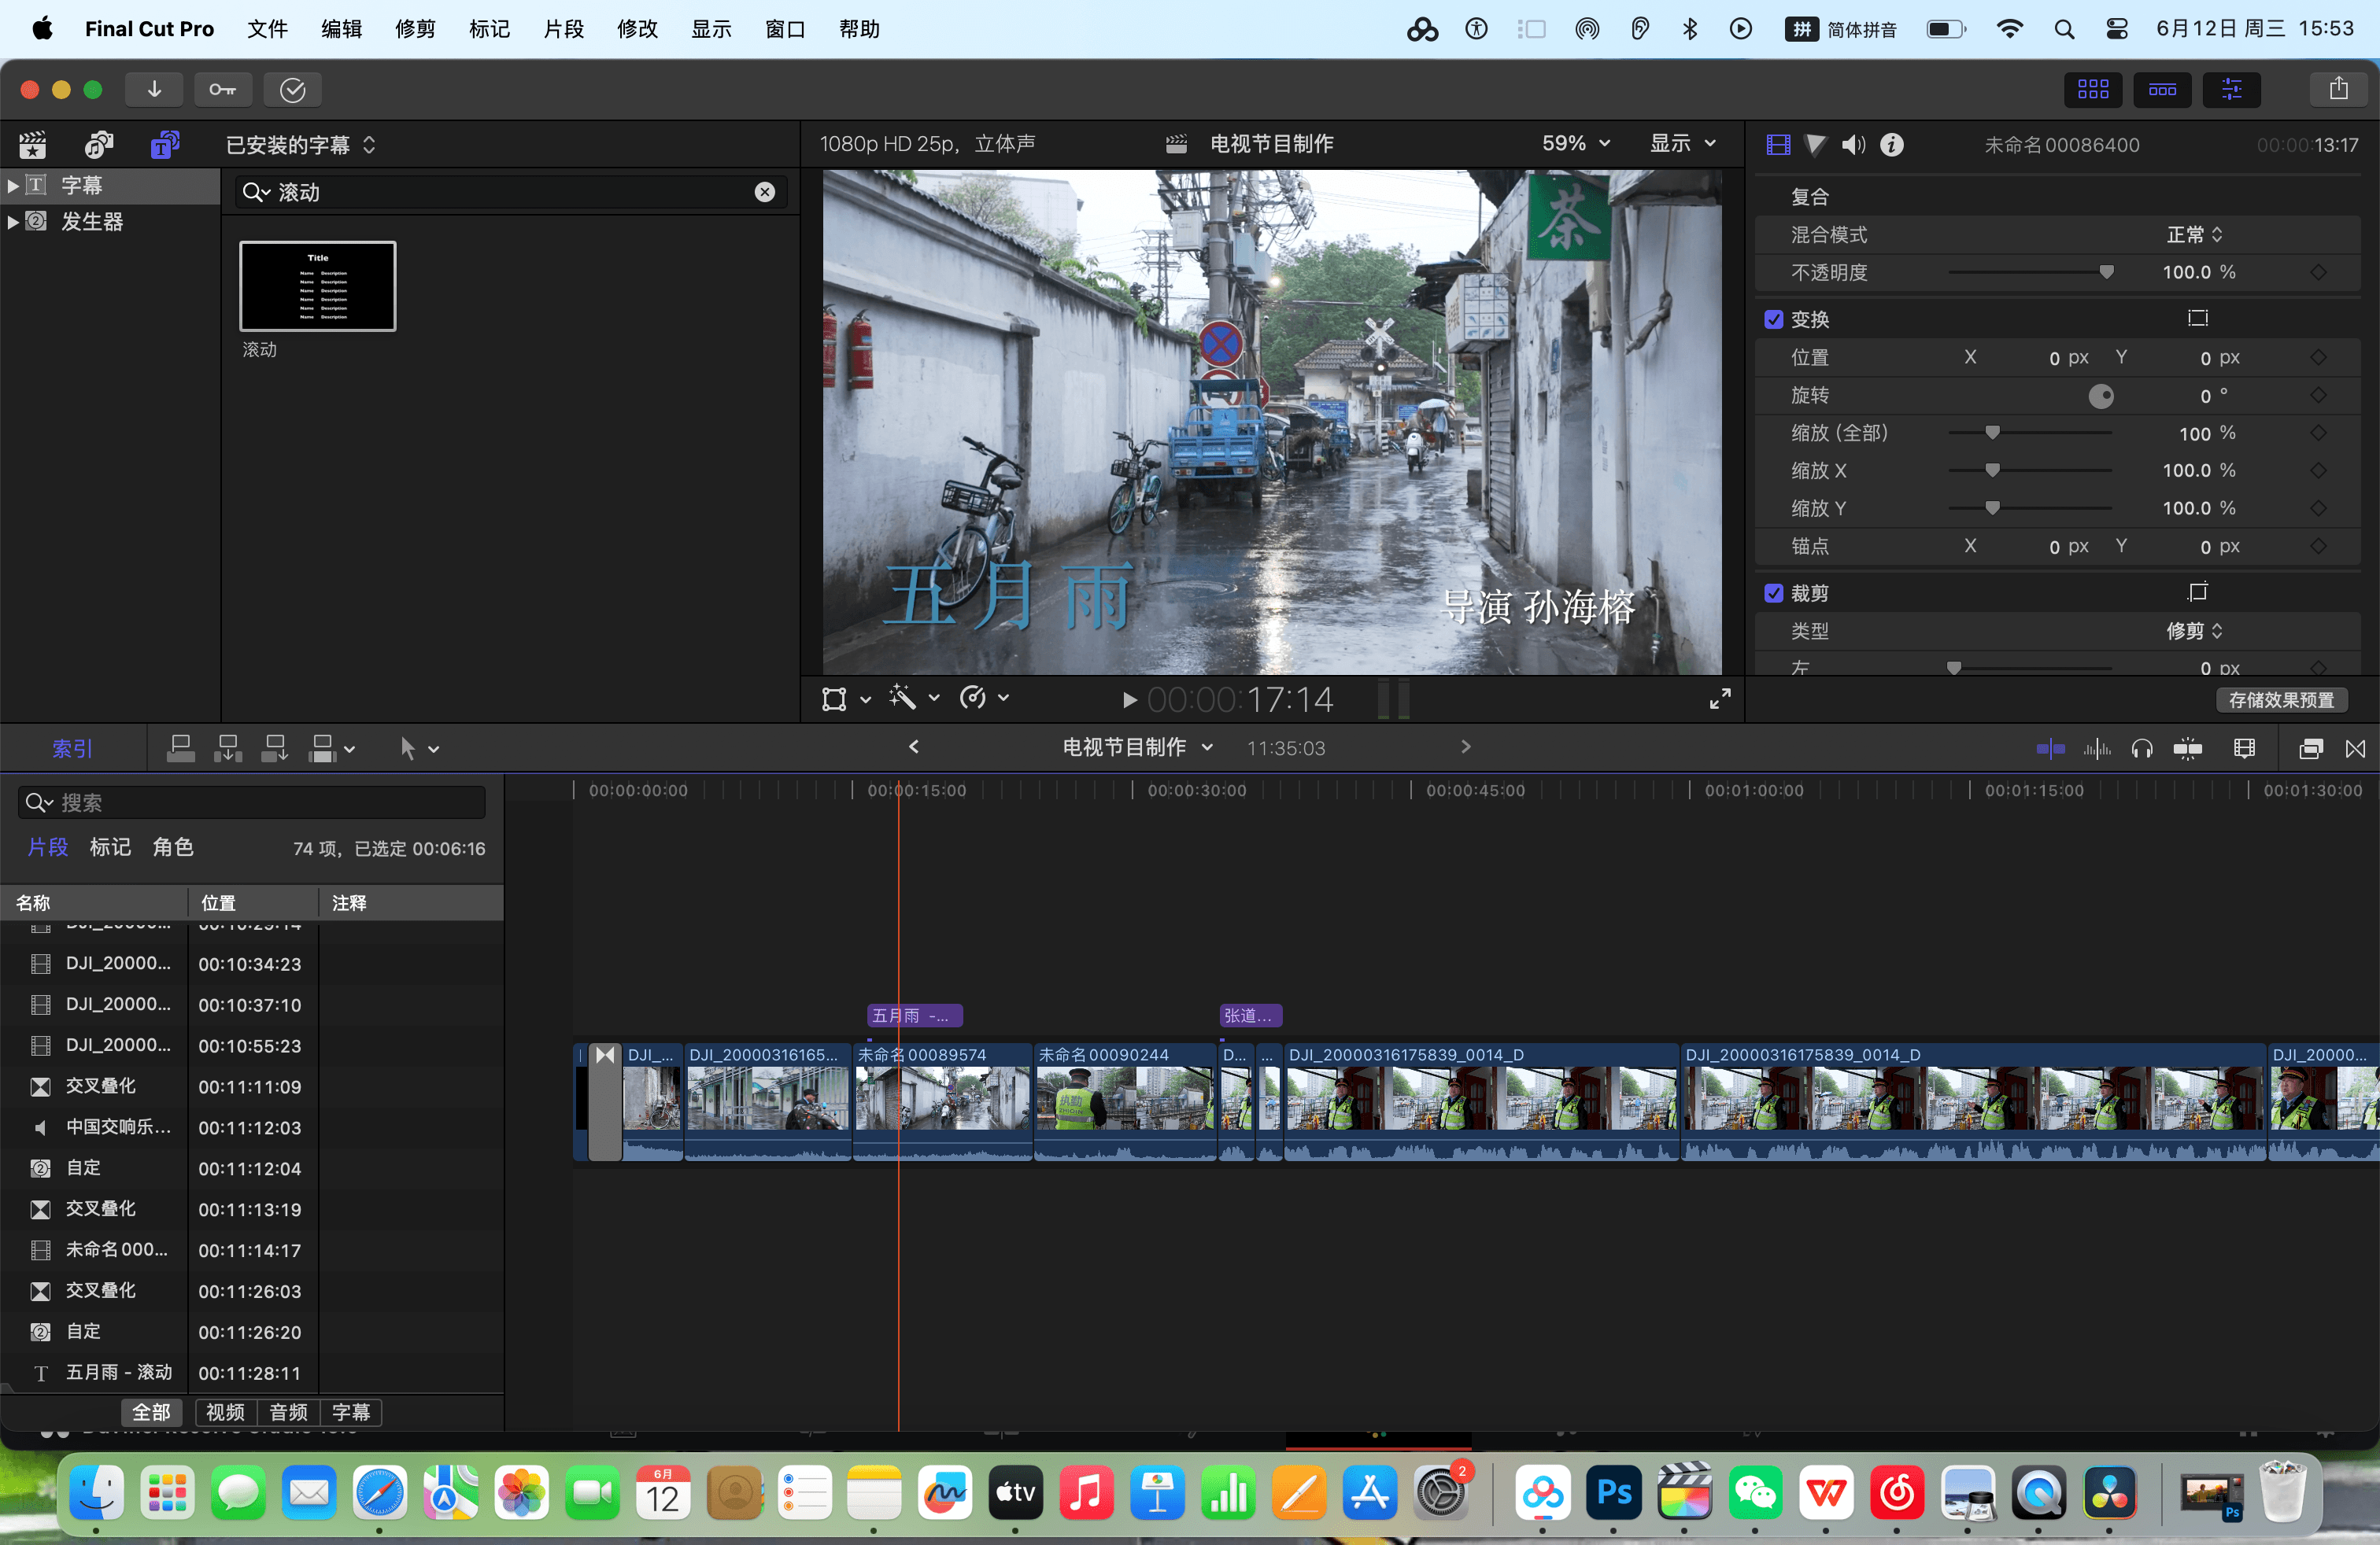The height and width of the screenshot is (1545, 2380).
Task: Enter full screen viewer mode
Action: point(1719,699)
